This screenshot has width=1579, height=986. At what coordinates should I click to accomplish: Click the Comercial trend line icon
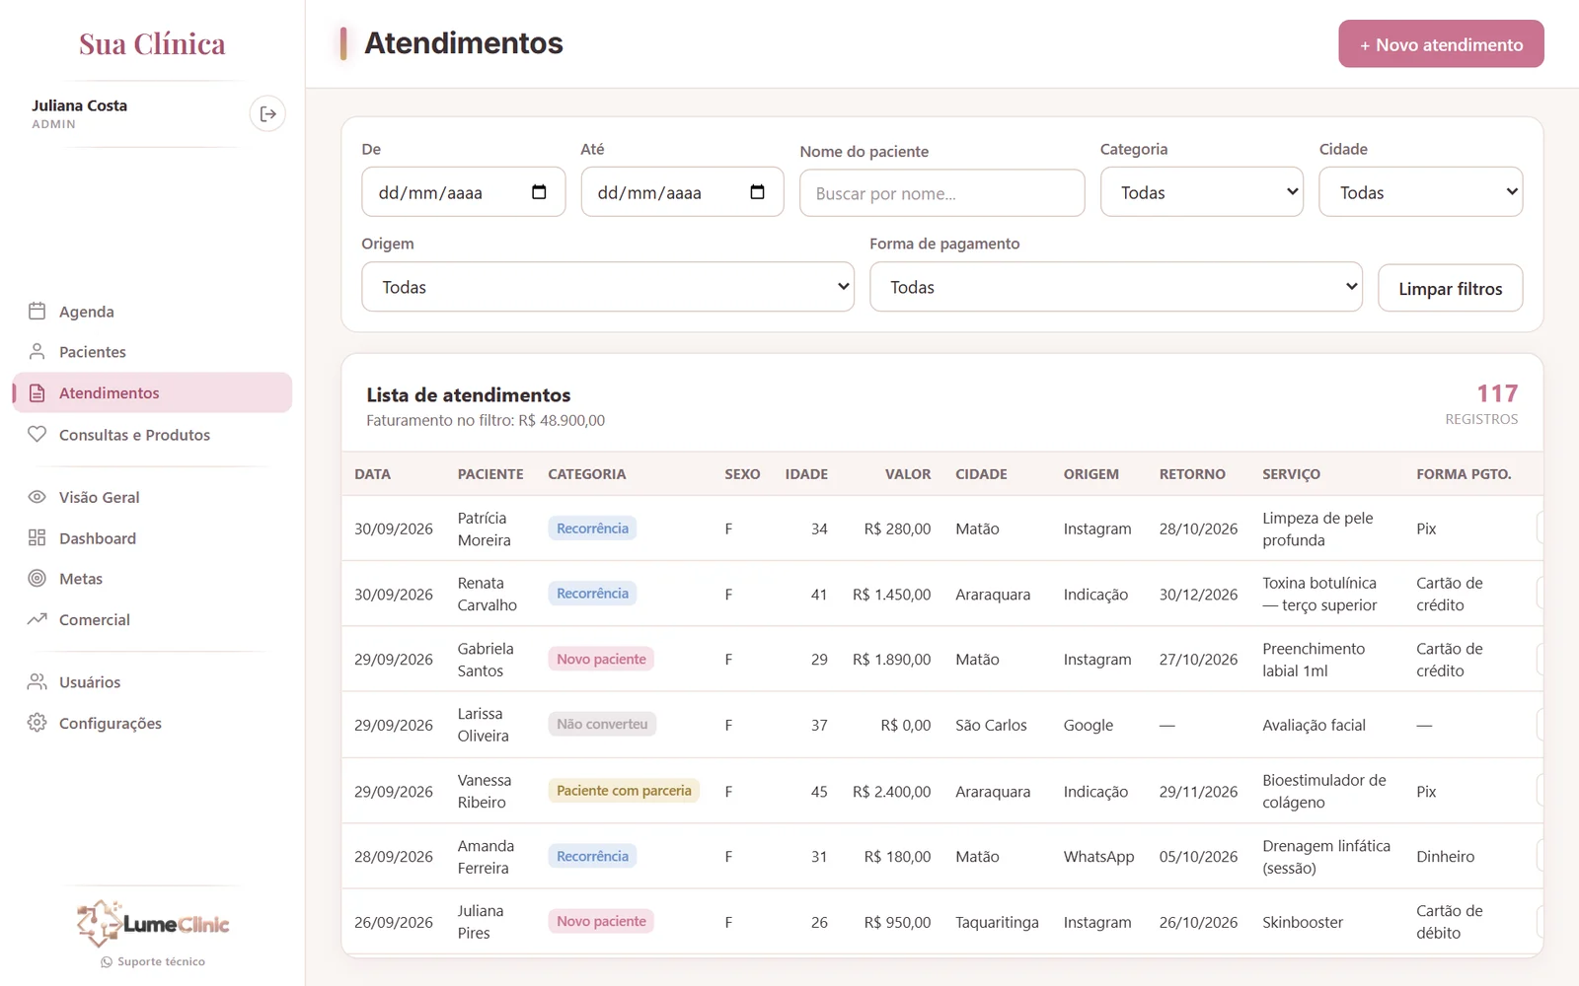(x=38, y=619)
